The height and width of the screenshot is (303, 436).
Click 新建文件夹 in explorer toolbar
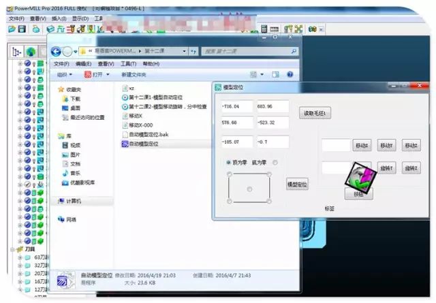pyautogui.click(x=134, y=75)
